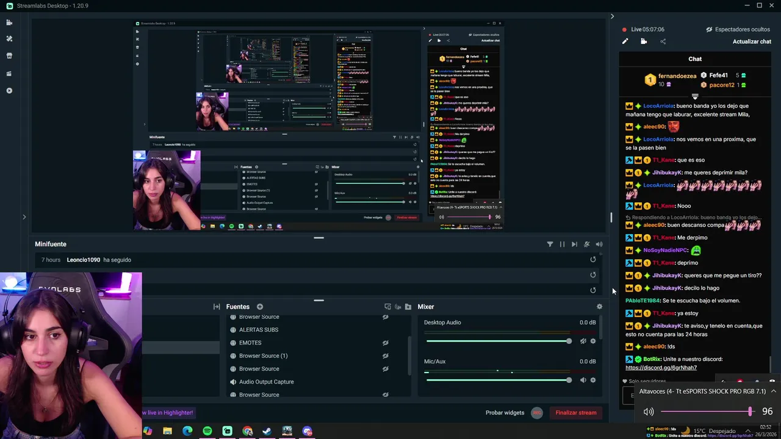This screenshot has height=439, width=781.
Task: Toggle visibility of EMOTES source
Action: click(x=385, y=343)
